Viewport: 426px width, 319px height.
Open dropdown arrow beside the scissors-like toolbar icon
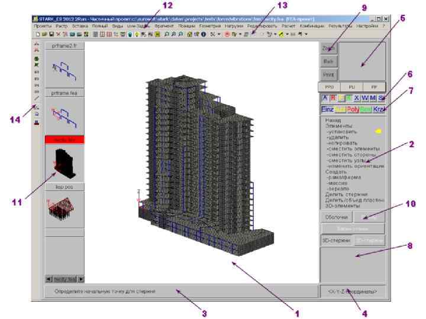tap(219, 34)
